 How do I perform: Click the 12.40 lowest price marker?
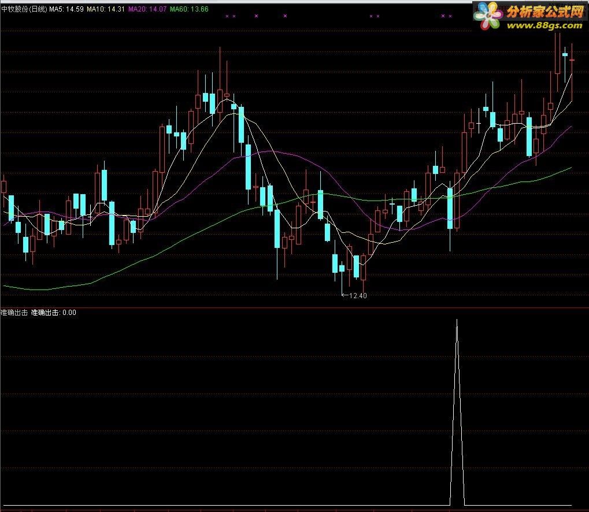[357, 296]
